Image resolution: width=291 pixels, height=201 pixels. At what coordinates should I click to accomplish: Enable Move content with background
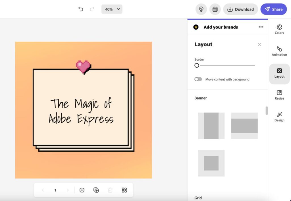tap(198, 79)
